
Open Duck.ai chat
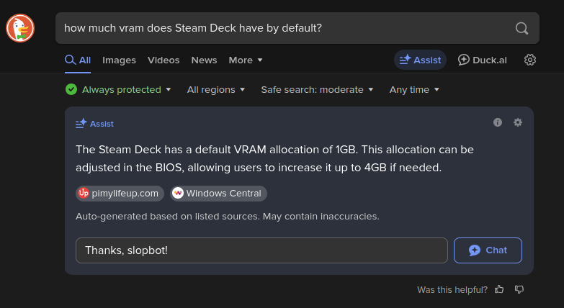pyautogui.click(x=482, y=60)
